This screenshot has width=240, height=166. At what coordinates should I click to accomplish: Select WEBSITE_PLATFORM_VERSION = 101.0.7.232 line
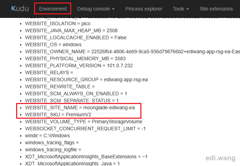click(79, 66)
